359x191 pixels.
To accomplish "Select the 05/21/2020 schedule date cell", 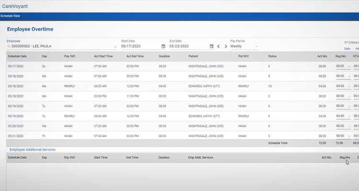I will click(x=16, y=136).
